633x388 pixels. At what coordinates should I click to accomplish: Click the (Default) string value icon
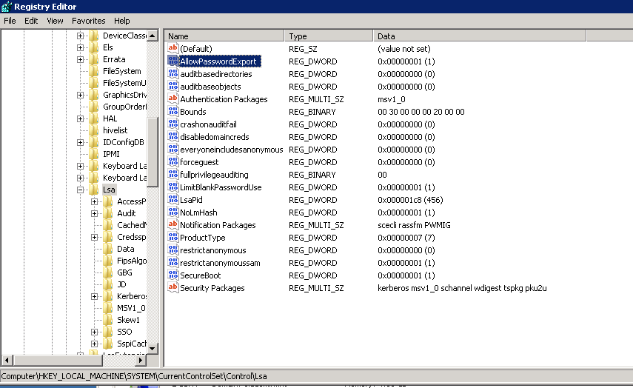coord(173,49)
